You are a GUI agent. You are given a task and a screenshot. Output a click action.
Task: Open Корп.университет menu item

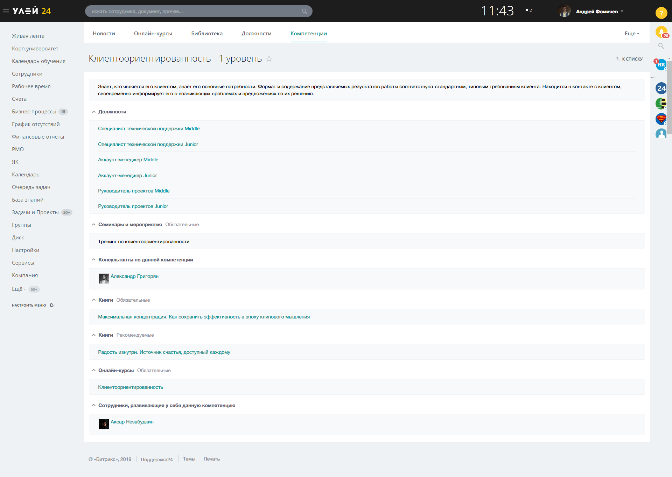pyautogui.click(x=35, y=49)
